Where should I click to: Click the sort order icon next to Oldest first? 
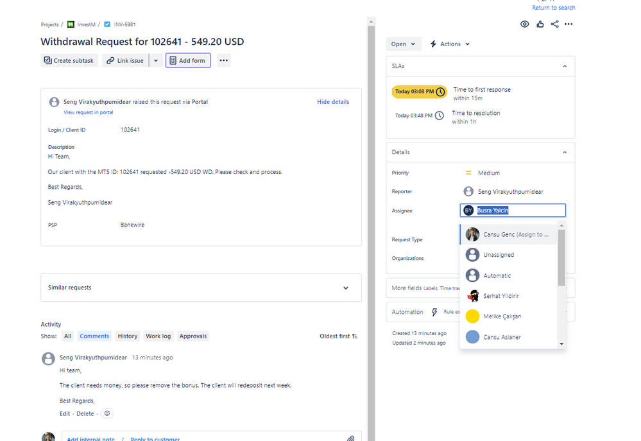[355, 336]
